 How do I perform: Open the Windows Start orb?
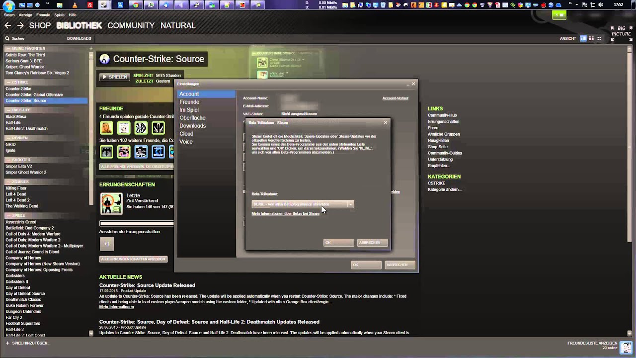(x=8, y=5)
